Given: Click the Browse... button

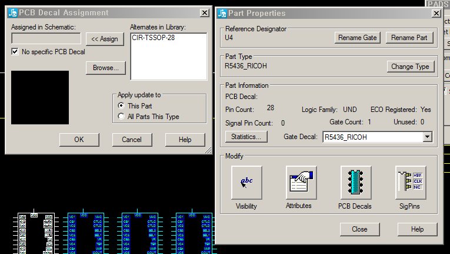Looking at the screenshot, I should [x=106, y=68].
